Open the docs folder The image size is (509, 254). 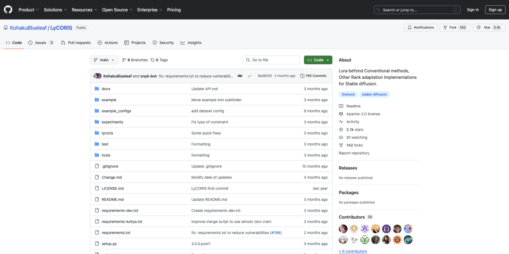click(x=106, y=89)
